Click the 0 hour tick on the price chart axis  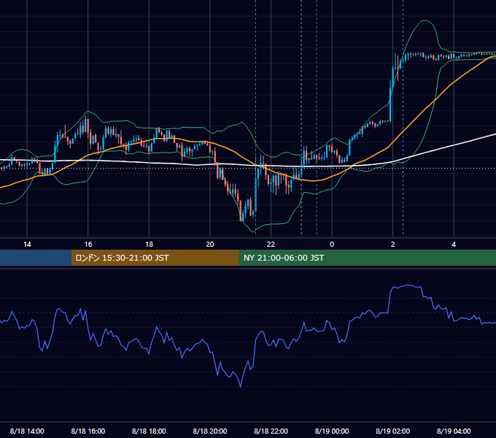tap(332, 245)
